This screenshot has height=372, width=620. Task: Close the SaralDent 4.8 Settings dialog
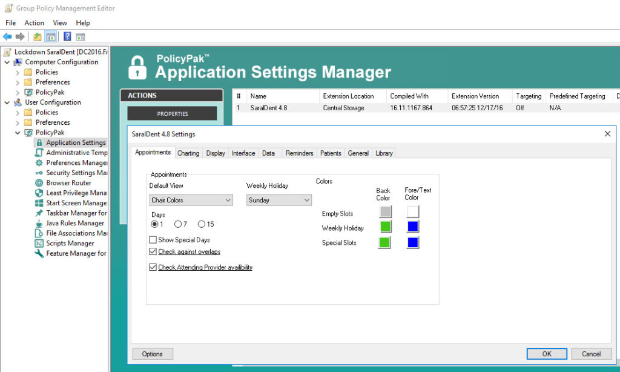(x=608, y=134)
